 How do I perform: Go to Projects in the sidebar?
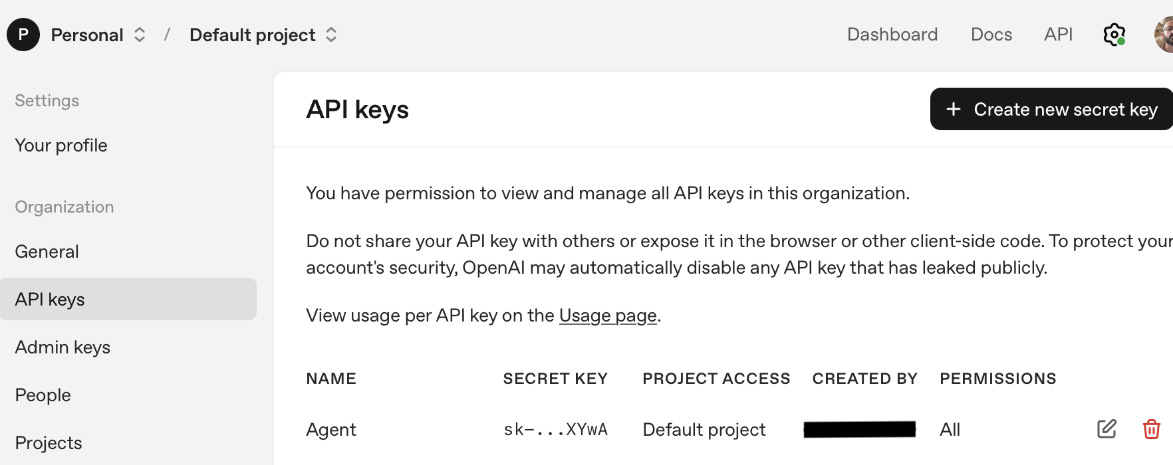click(49, 443)
